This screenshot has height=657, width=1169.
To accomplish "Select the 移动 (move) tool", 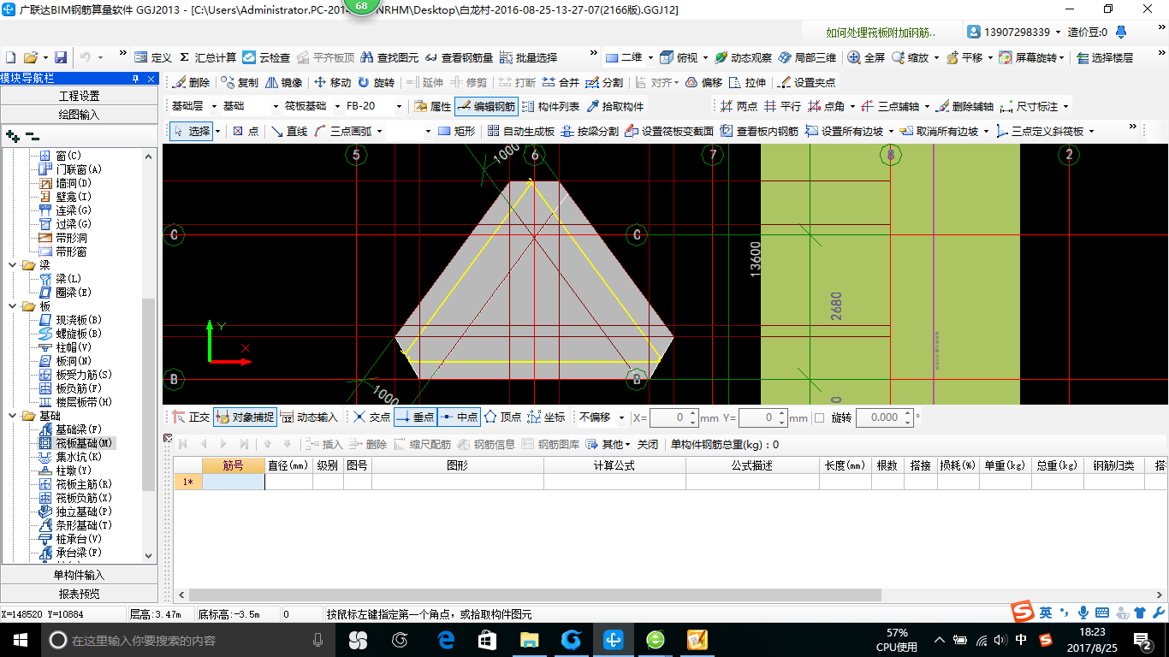I will pos(332,83).
